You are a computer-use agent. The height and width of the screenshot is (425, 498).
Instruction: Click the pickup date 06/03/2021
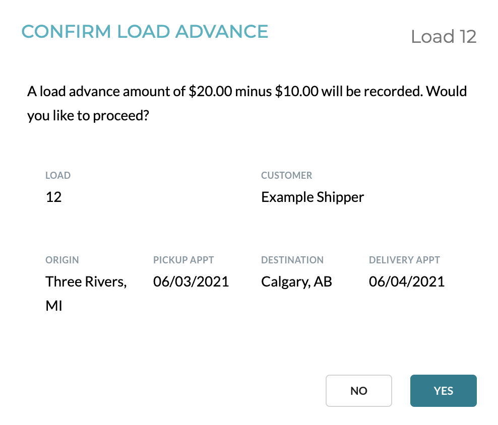click(191, 282)
